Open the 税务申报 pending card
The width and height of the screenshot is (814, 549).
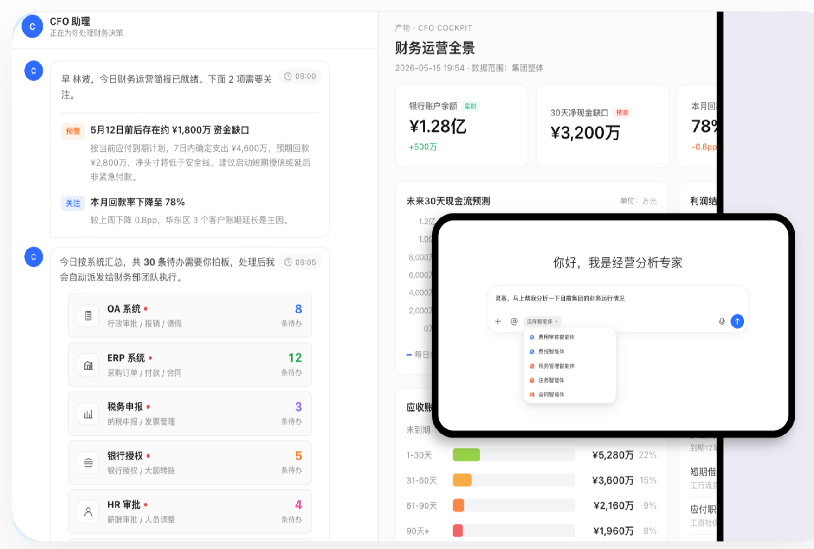click(190, 414)
